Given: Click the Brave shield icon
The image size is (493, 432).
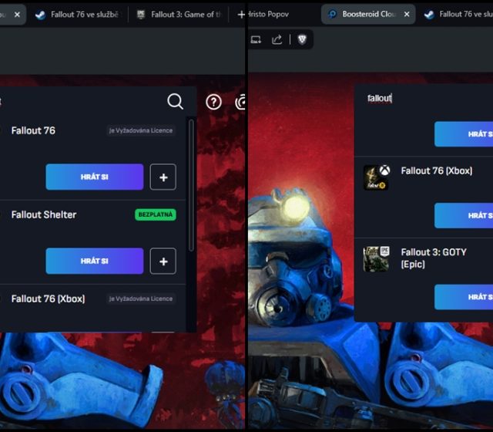Looking at the screenshot, I should coord(302,39).
